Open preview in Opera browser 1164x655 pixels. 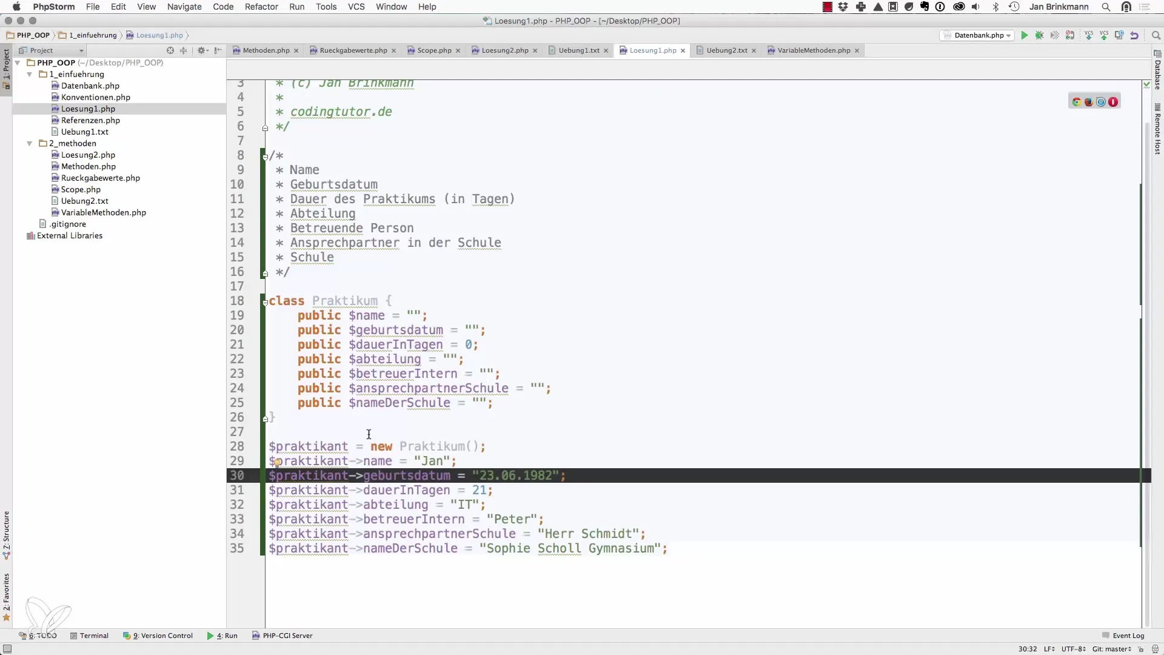[x=1113, y=102]
